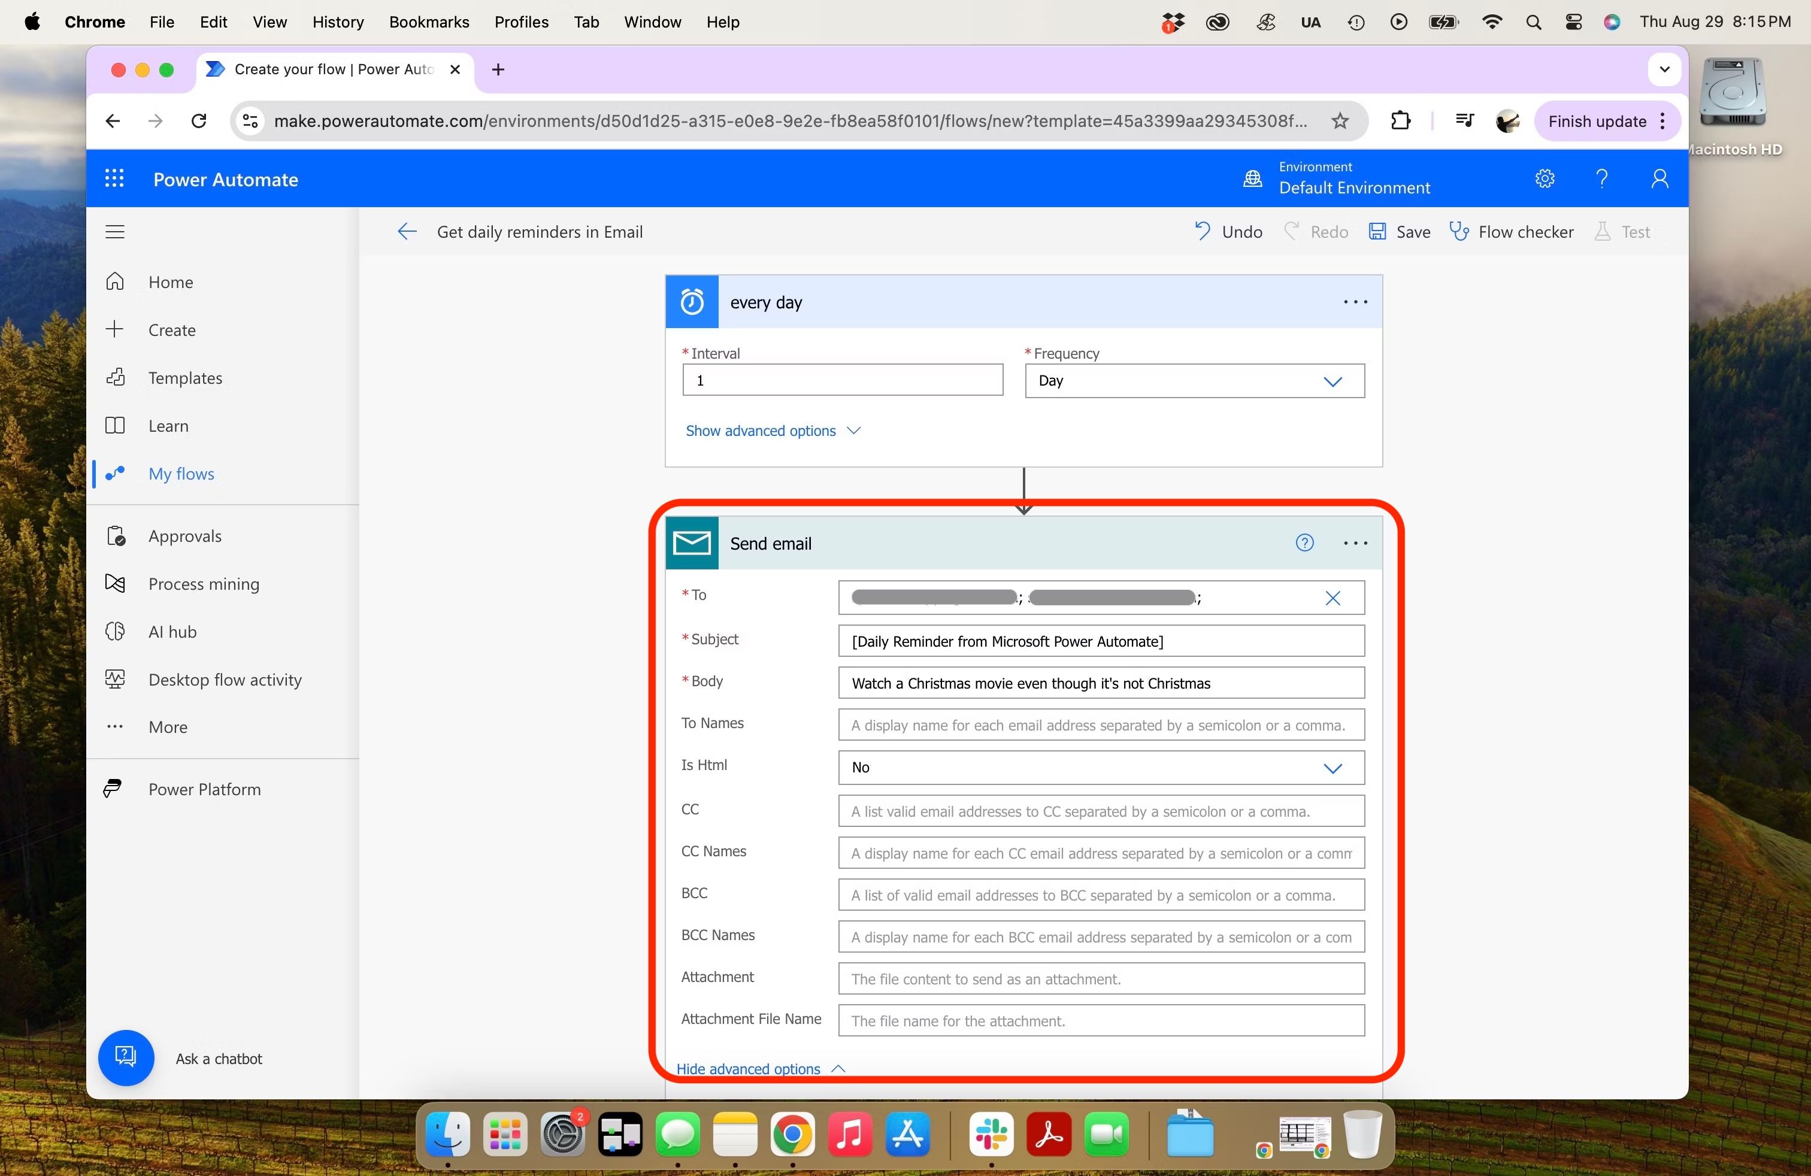Open Learn in the sidebar
1811x1176 pixels.
coord(168,425)
